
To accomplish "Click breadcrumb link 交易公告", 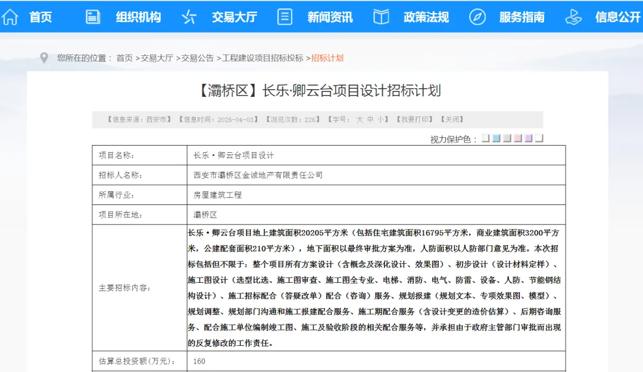I will pyautogui.click(x=198, y=58).
